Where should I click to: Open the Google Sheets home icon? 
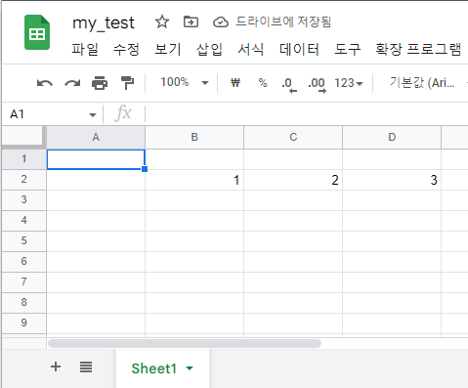[x=37, y=32]
